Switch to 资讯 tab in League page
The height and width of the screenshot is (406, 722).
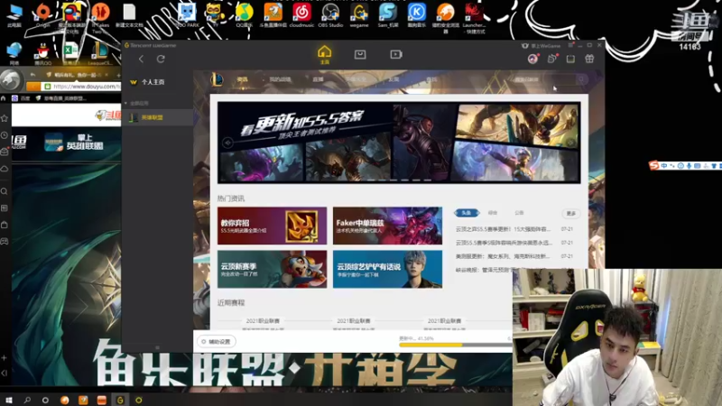click(x=242, y=79)
